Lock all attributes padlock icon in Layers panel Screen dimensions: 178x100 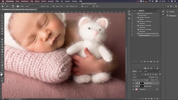[x=147, y=80]
